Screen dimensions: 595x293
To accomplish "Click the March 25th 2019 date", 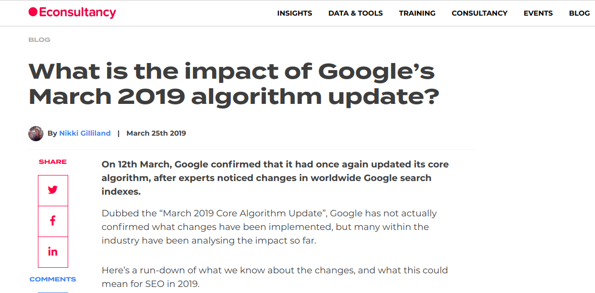I will click(x=156, y=134).
